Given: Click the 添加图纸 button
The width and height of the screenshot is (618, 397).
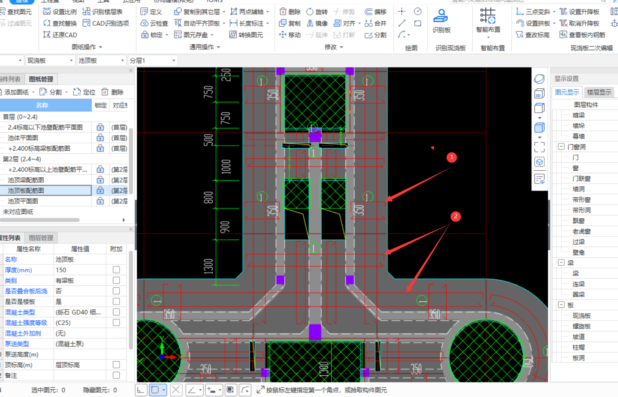Looking at the screenshot, I should point(17,92).
